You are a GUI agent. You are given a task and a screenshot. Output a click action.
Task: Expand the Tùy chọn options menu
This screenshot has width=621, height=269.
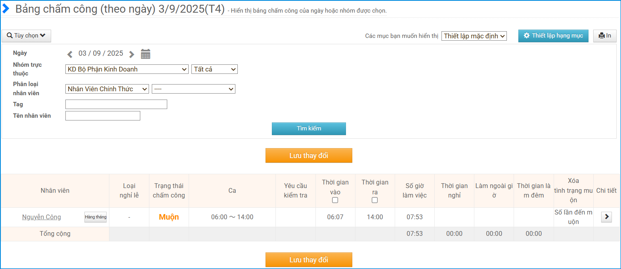click(26, 36)
